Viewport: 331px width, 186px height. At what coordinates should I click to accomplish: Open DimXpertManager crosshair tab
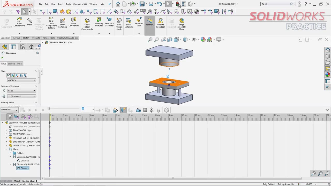pos(31,47)
